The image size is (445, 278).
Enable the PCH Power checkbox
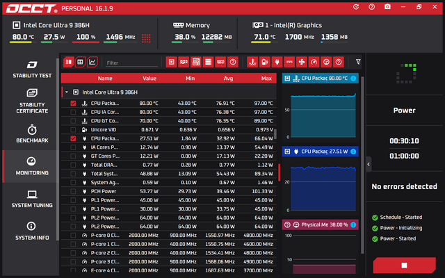[x=73, y=191]
